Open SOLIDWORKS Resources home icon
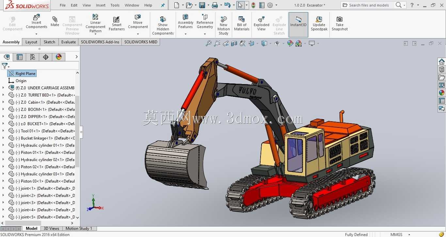 [x=442, y=62]
